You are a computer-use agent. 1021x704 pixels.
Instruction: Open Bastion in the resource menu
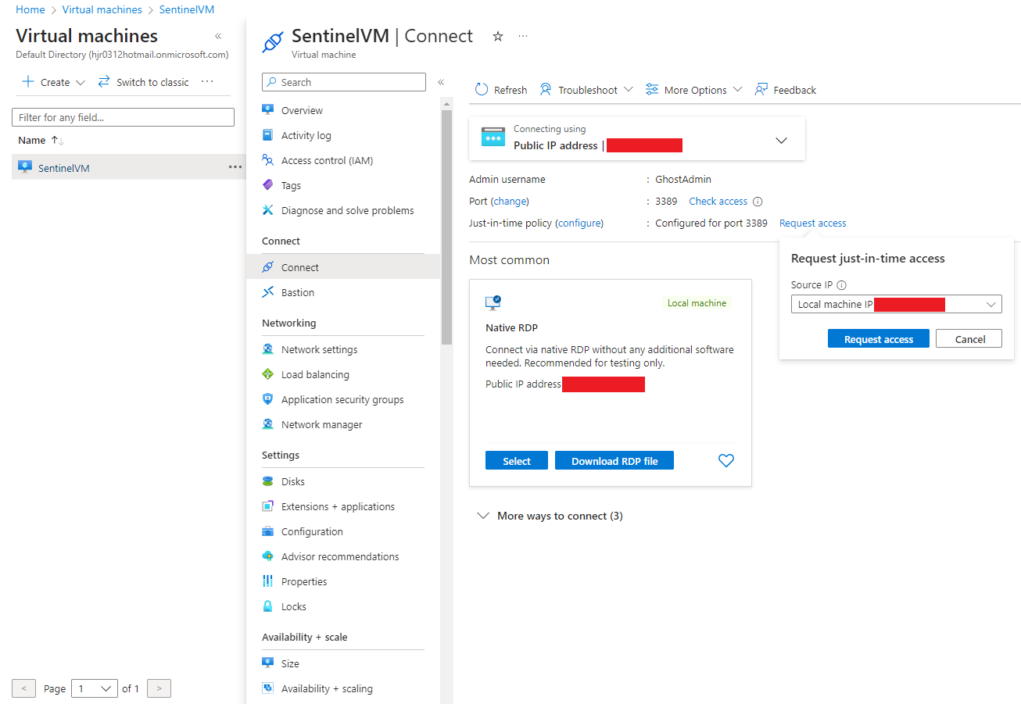(x=343, y=292)
